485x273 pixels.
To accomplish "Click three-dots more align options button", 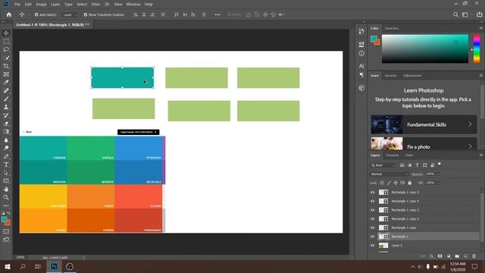I will pos(217,14).
